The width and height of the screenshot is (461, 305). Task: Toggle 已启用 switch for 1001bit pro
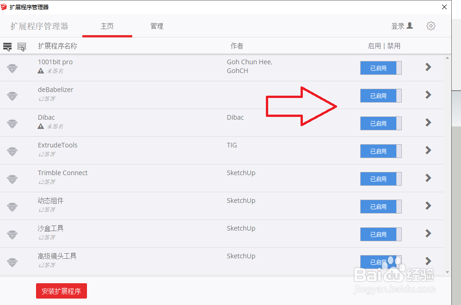pos(381,68)
